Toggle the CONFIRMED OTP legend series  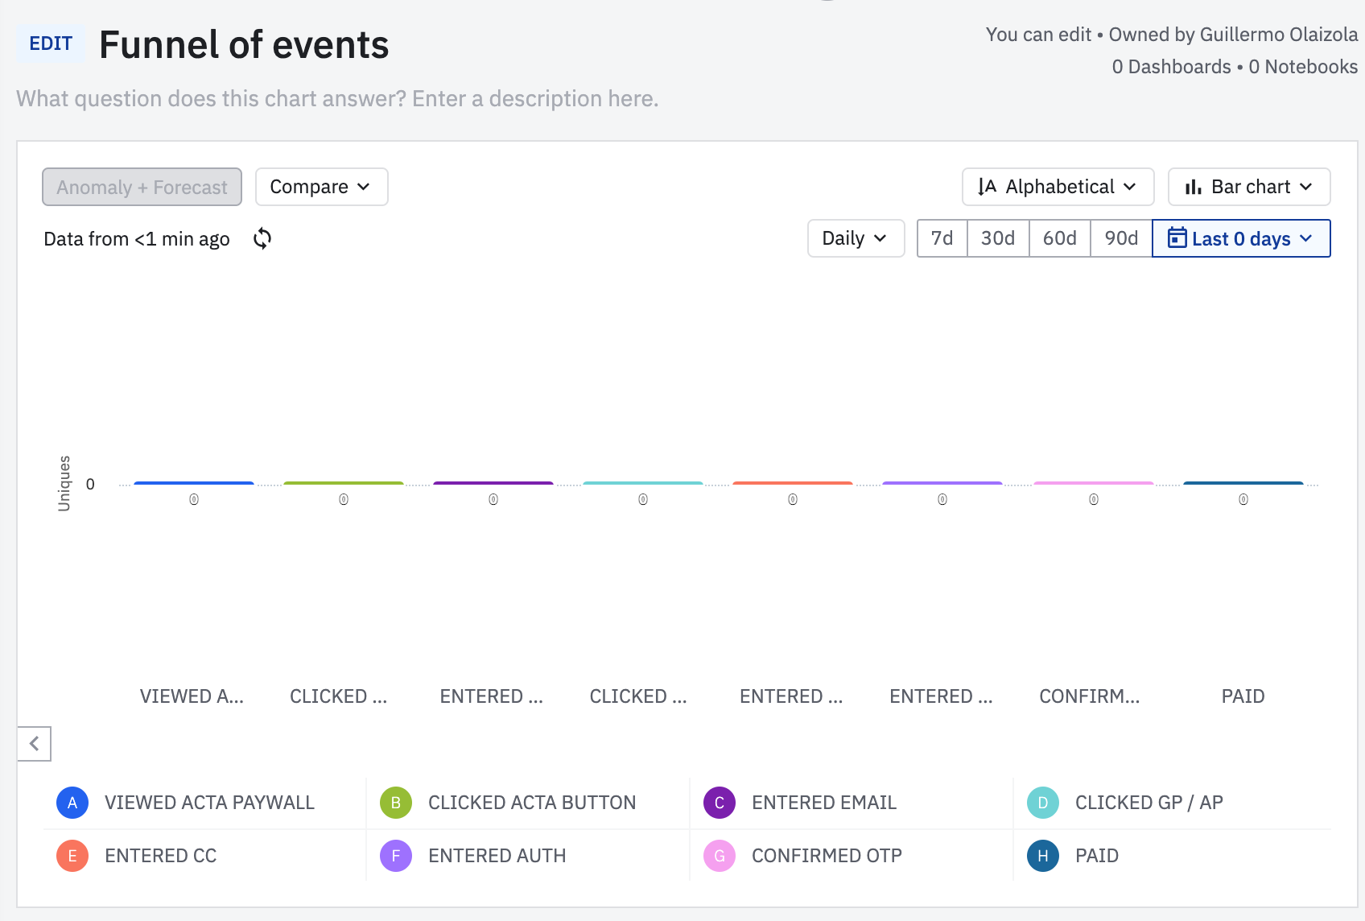[x=826, y=856]
